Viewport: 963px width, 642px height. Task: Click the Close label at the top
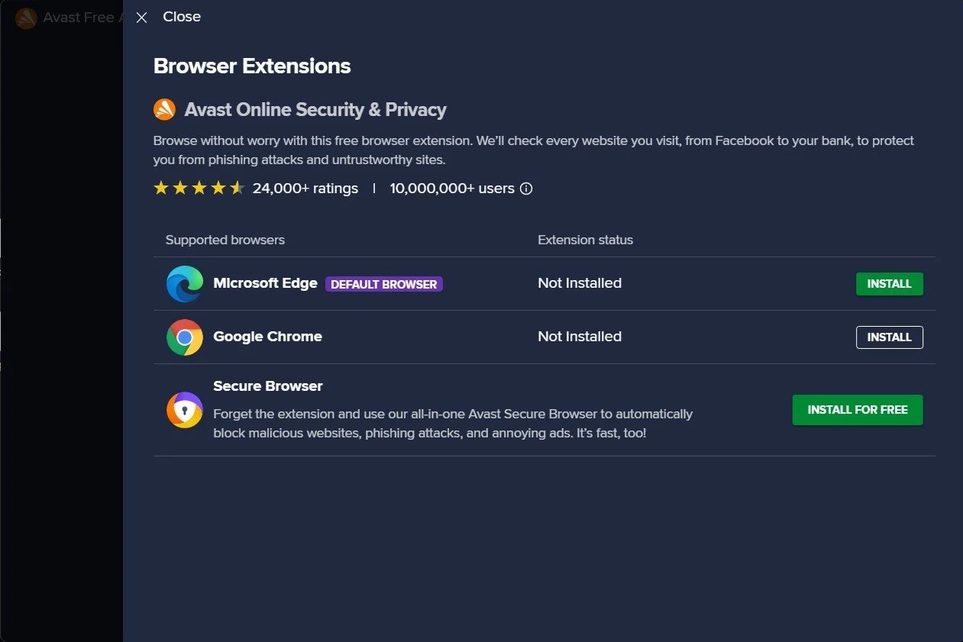(182, 16)
